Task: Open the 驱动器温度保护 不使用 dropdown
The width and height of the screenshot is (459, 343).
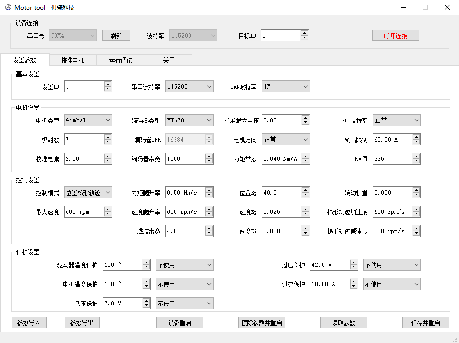Action: [184, 264]
